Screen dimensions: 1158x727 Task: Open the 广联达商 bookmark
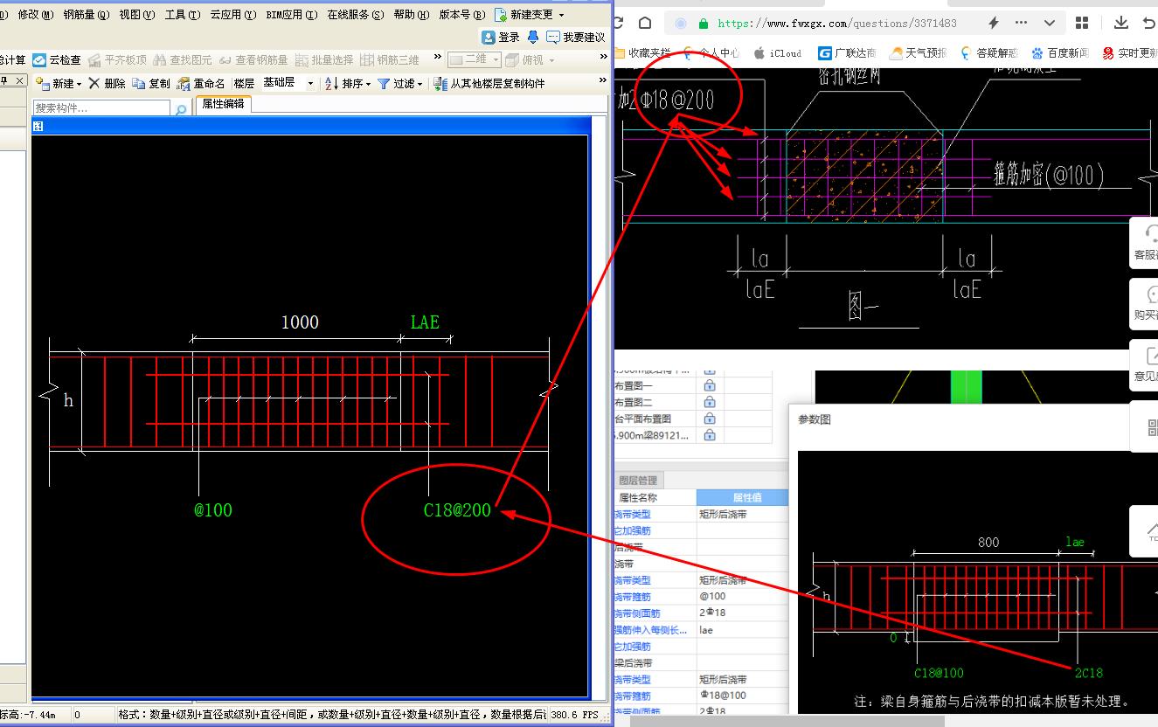tap(847, 53)
